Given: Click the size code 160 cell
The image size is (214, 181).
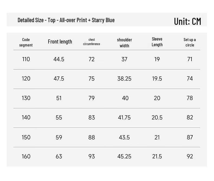Looking at the screenshot, I should [26, 156].
